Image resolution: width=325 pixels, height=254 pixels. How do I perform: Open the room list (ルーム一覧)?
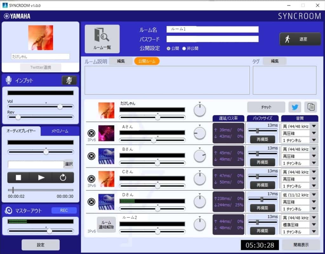tap(102, 39)
